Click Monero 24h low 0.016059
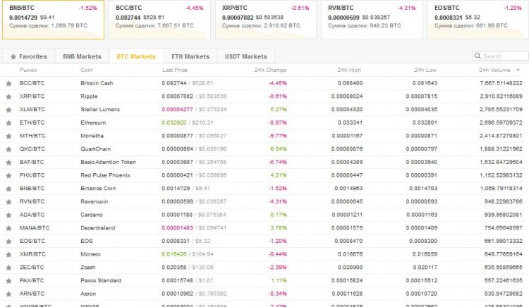The width and height of the screenshot is (529, 307). [x=425, y=254]
